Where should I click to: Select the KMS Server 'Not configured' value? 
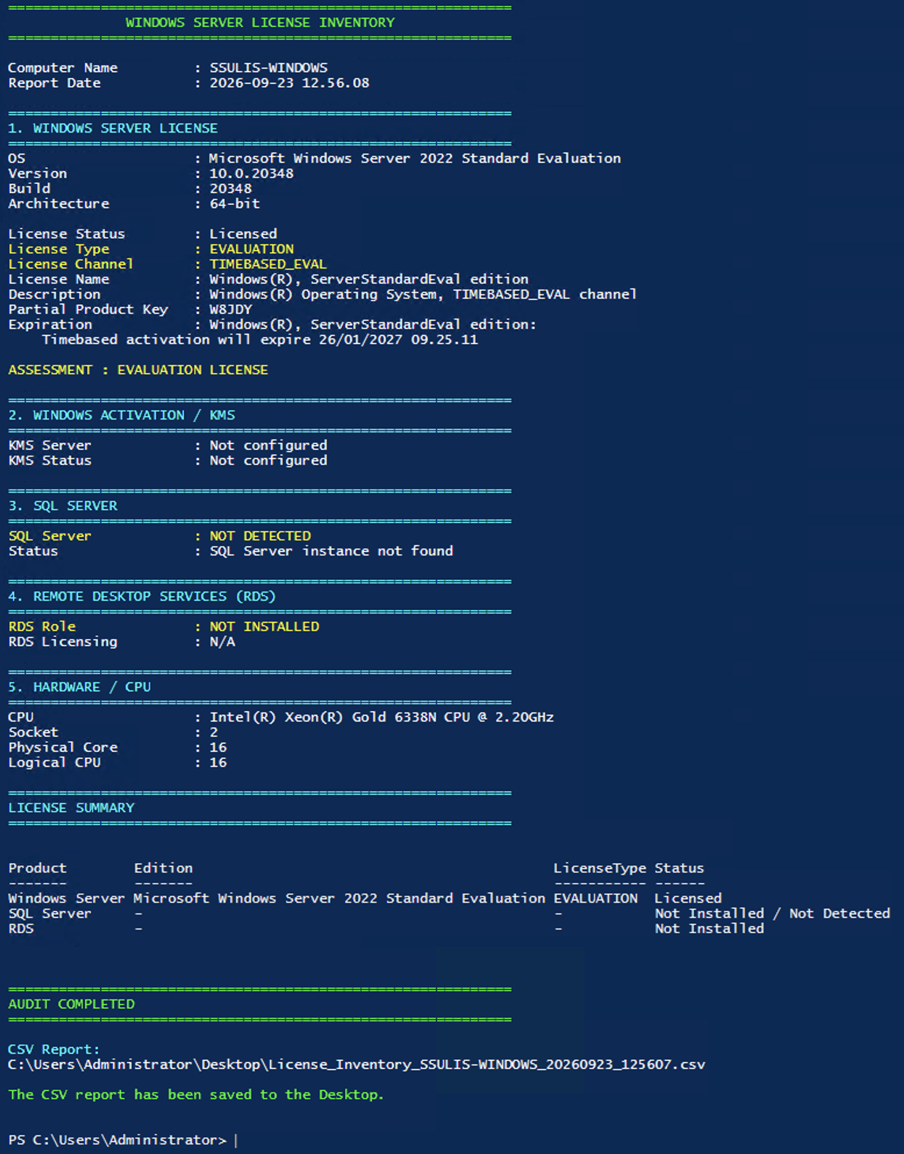[268, 446]
